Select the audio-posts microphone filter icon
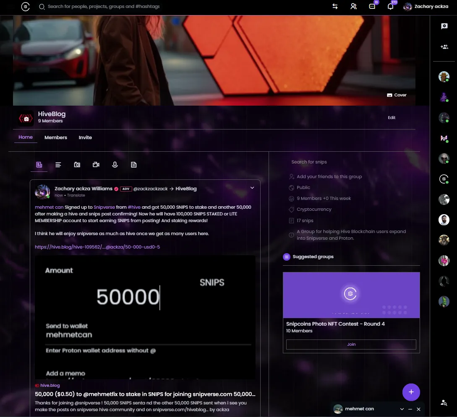Image resolution: width=457 pixels, height=417 pixels. pos(115,165)
